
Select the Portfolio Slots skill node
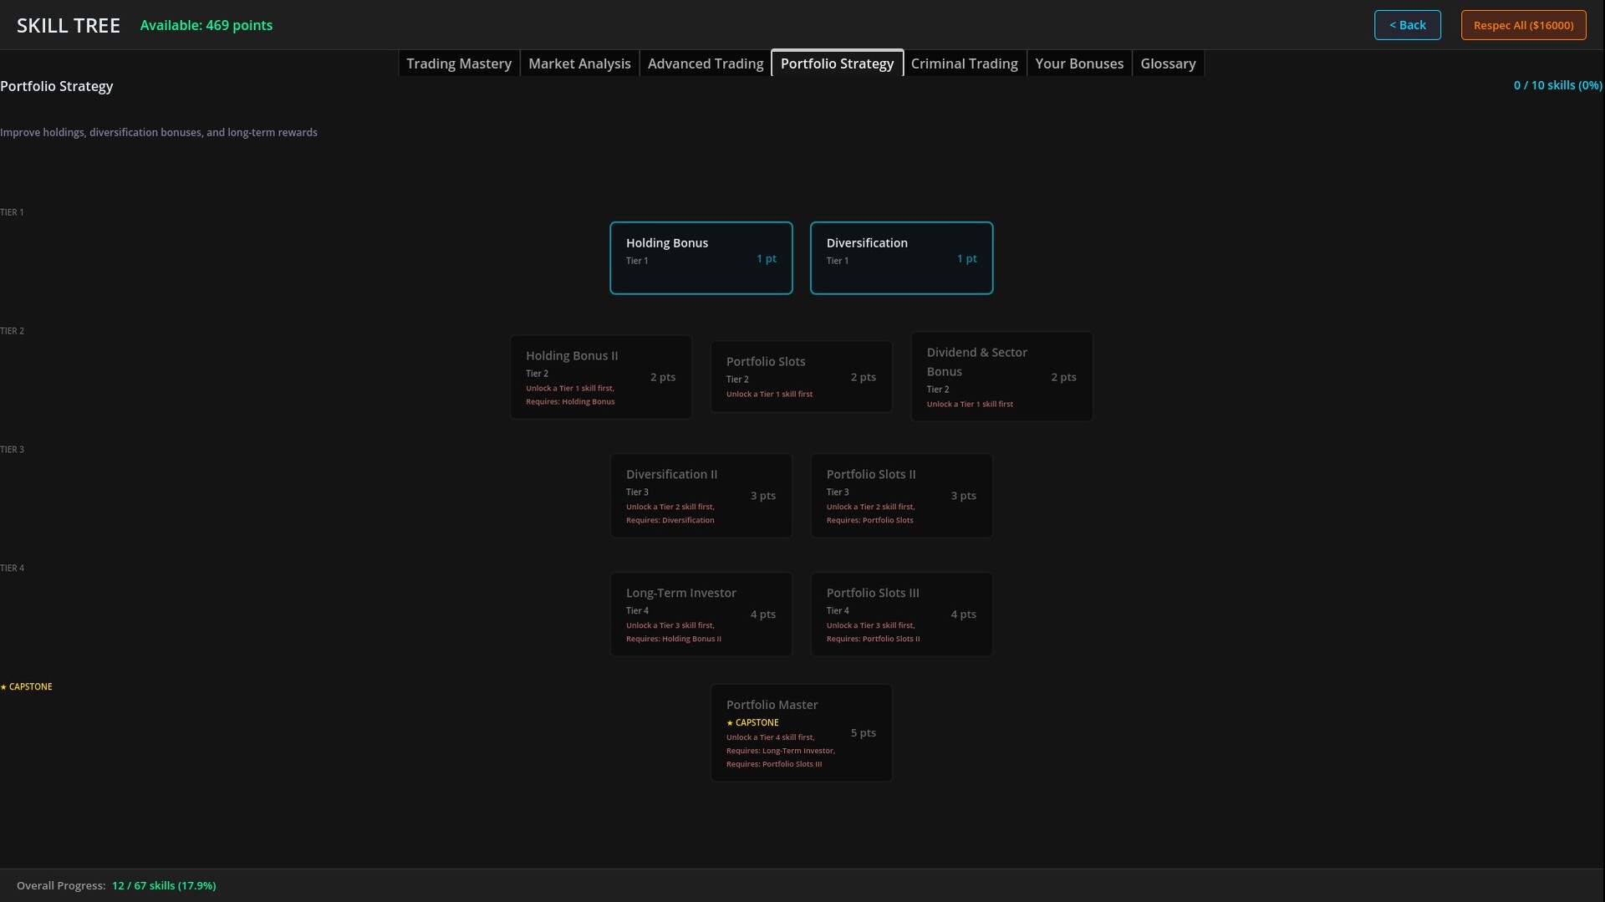[801, 376]
